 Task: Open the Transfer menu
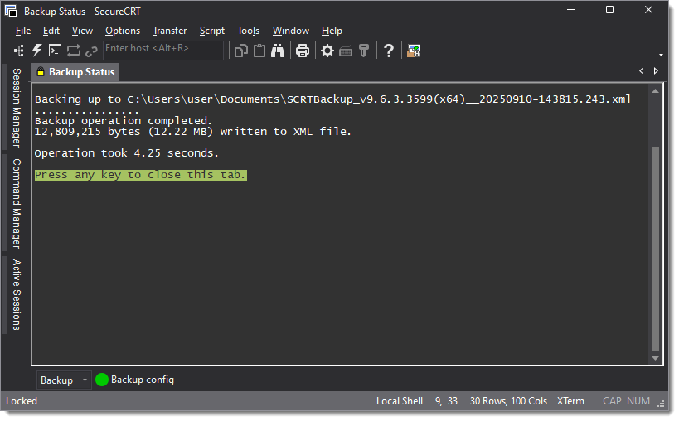pyautogui.click(x=169, y=31)
